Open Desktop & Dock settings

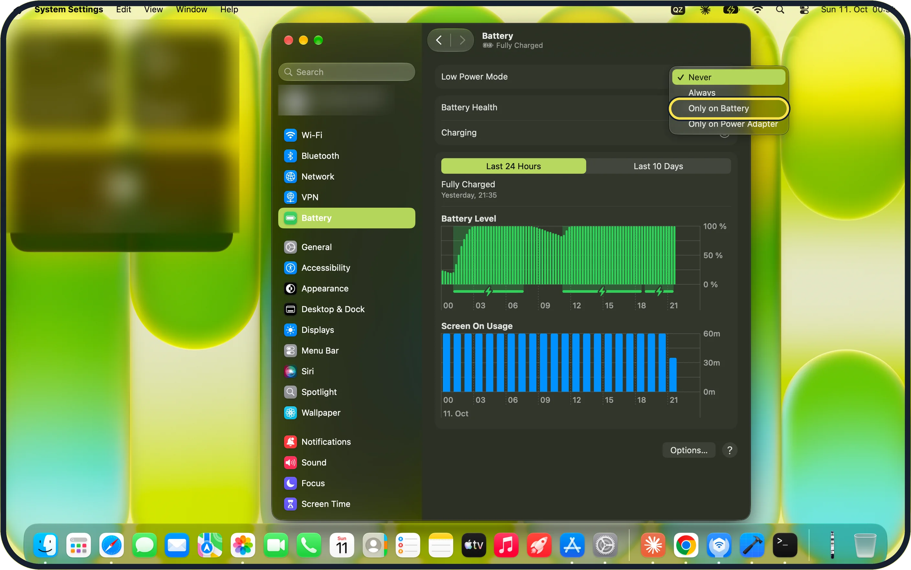click(x=346, y=309)
